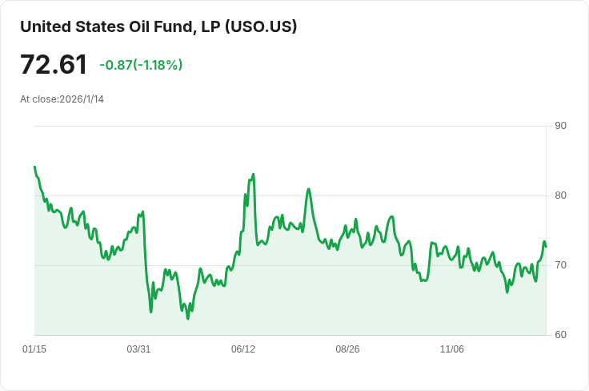Click the (USO.US) ticker symbol
Image resolution: width=589 pixels, height=391 pixels.
[261, 26]
